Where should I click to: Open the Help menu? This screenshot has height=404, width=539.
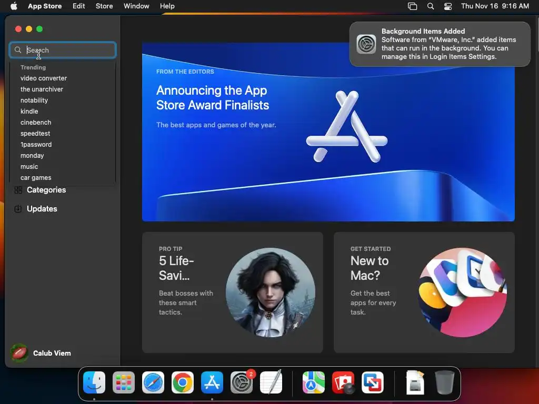pos(167,6)
